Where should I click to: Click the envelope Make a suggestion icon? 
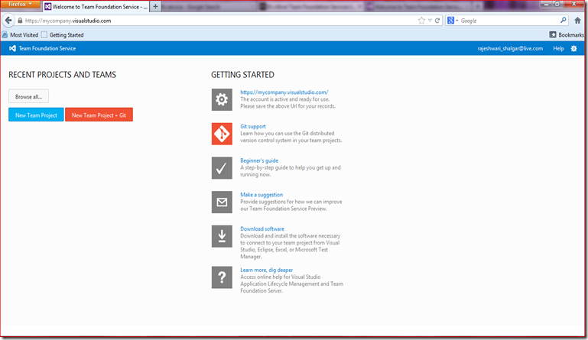222,202
